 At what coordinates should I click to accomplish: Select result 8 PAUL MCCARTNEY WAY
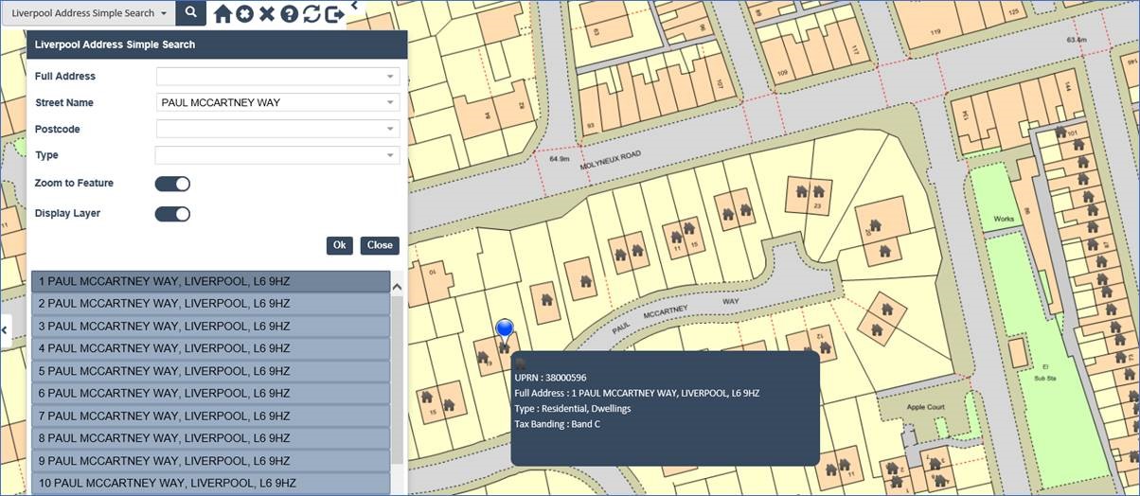pos(211,438)
